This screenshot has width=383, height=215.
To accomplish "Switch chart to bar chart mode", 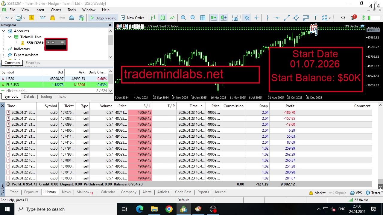I will point(153,18).
